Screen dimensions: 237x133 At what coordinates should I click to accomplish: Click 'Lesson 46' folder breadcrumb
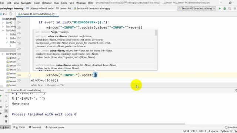(63, 8)
